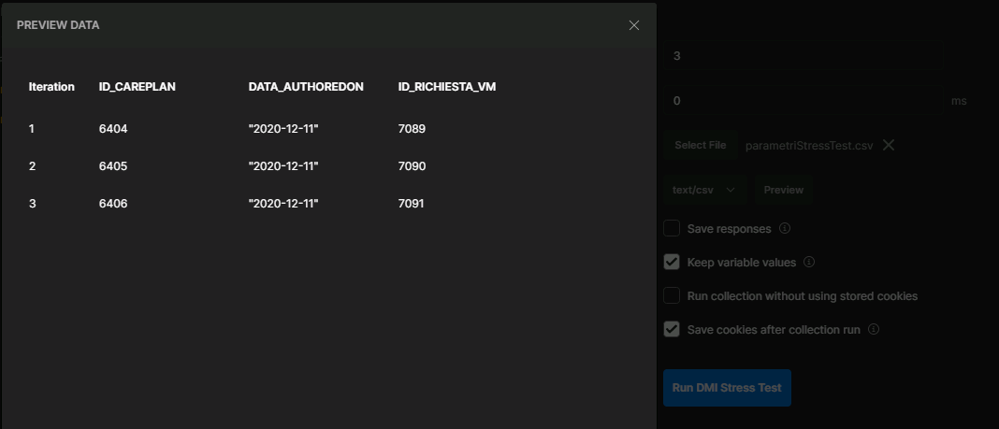Show info about Save responses

[785, 228]
